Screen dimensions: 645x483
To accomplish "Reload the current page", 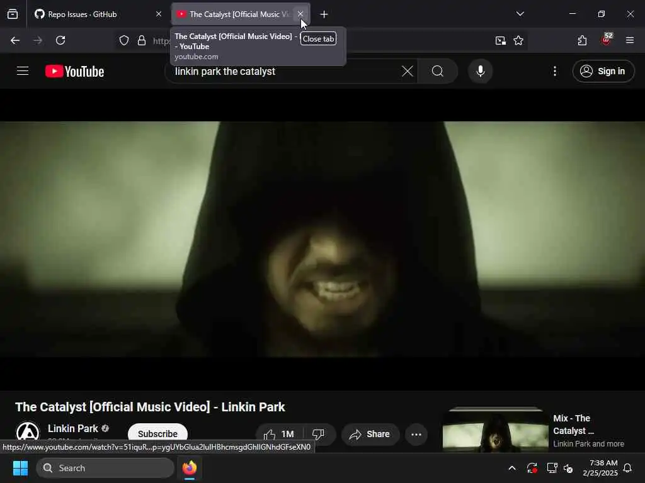I will pos(60,40).
